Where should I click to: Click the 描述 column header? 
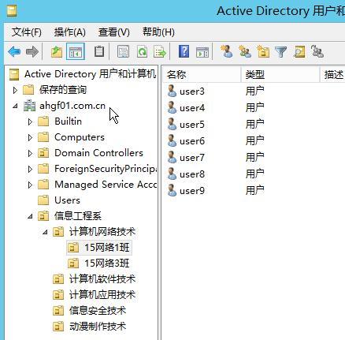[332, 75]
